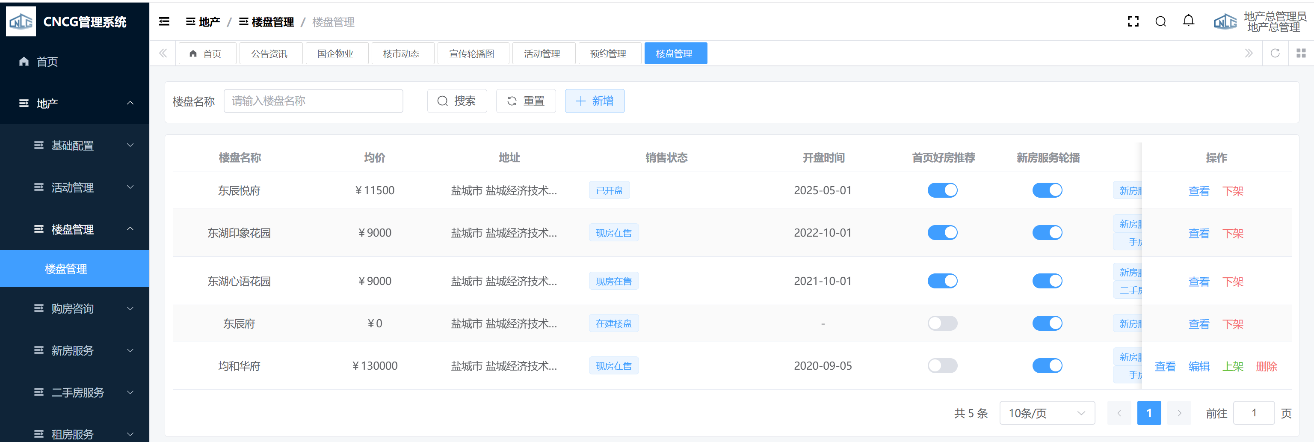Open the search magnifier in the header
This screenshot has height=442, width=1314.
tap(1160, 21)
